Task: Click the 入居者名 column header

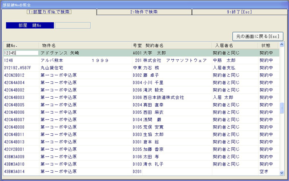Action: click(234, 46)
